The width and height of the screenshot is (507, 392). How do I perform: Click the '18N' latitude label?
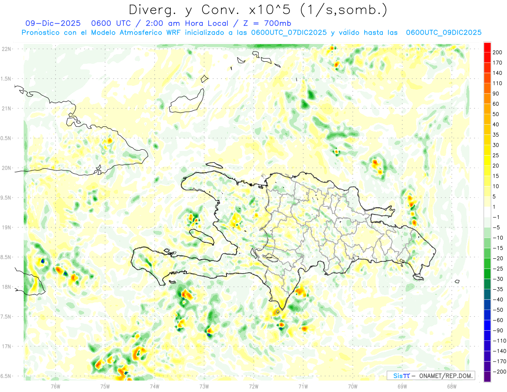[7, 287]
